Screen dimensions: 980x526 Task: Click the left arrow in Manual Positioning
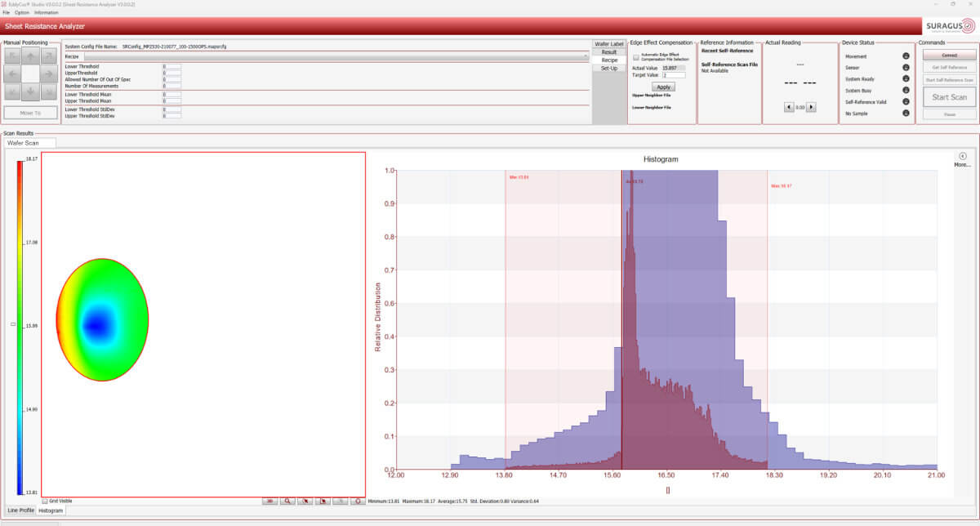click(12, 74)
